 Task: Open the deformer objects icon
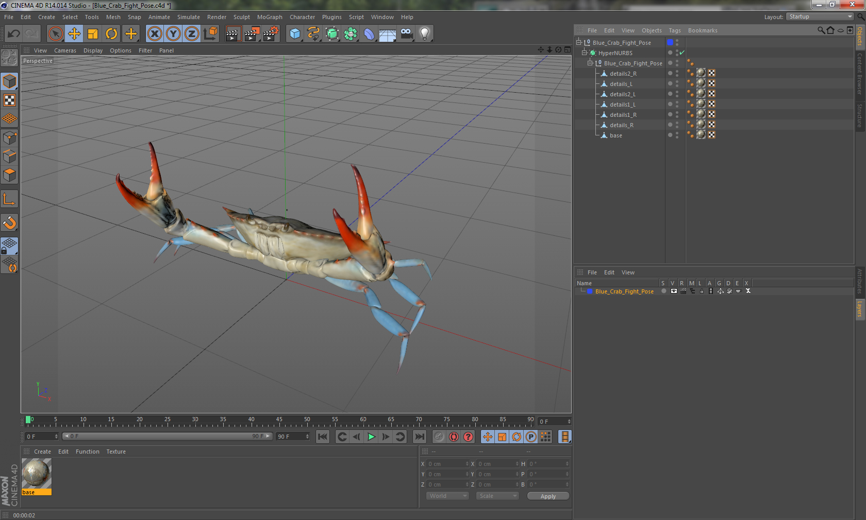click(x=369, y=34)
